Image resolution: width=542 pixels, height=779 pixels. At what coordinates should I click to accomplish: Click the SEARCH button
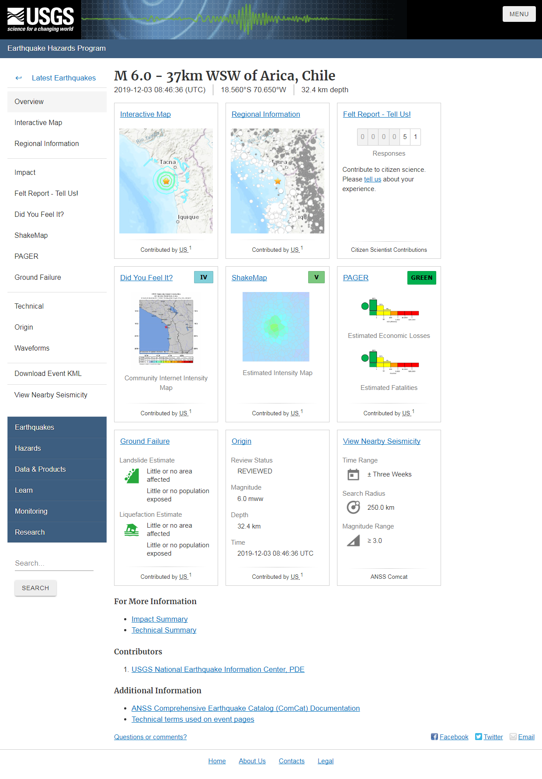(35, 588)
